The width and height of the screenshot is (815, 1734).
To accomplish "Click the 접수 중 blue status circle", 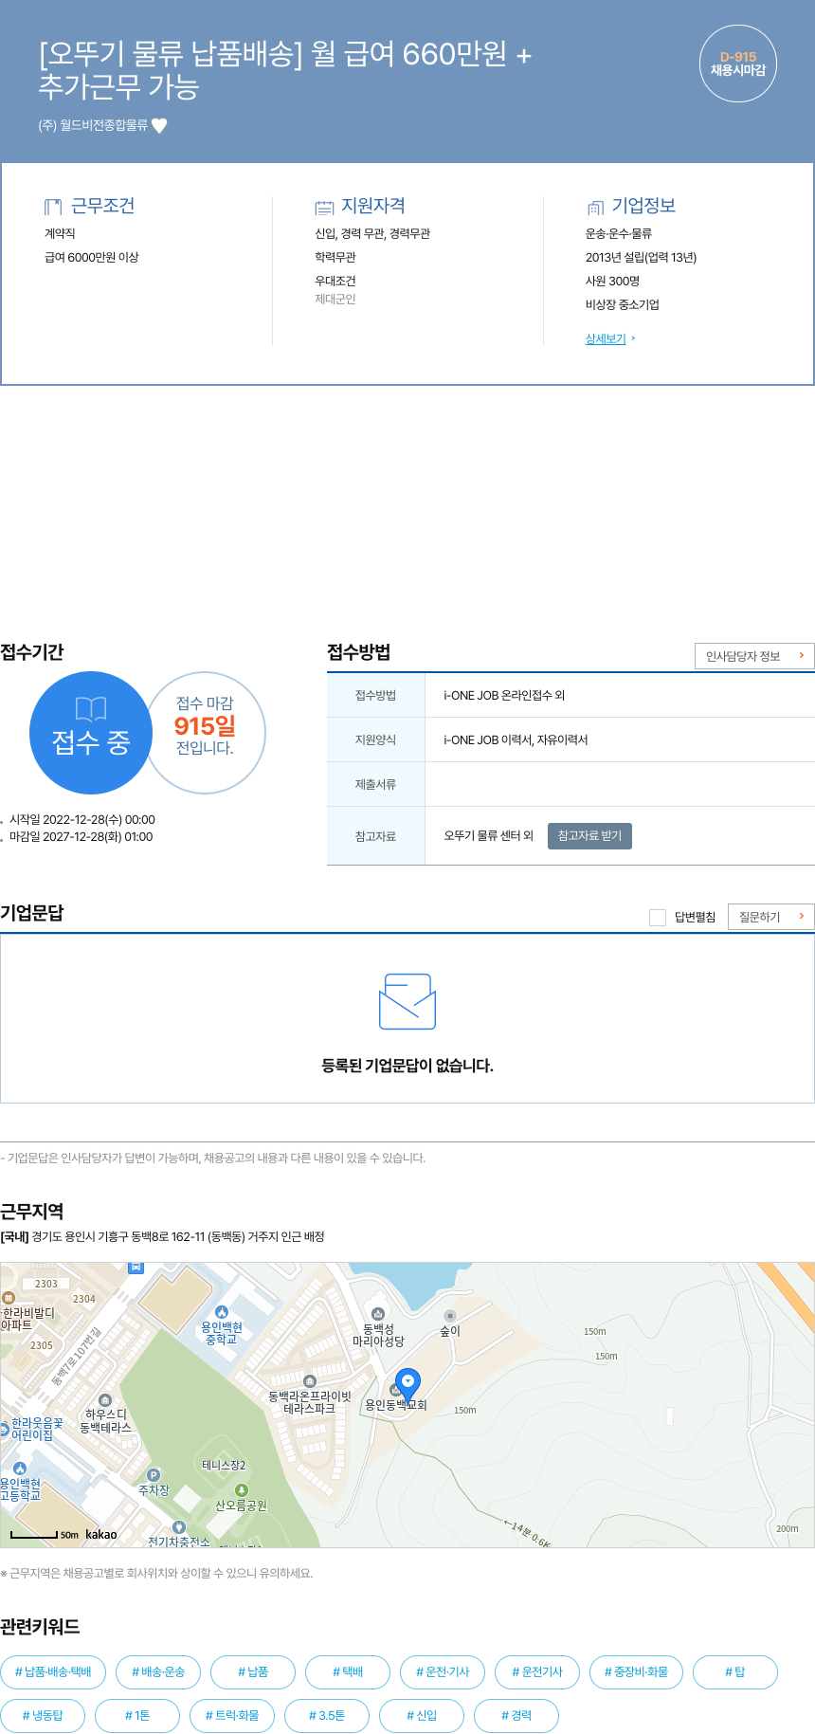I will tap(91, 733).
